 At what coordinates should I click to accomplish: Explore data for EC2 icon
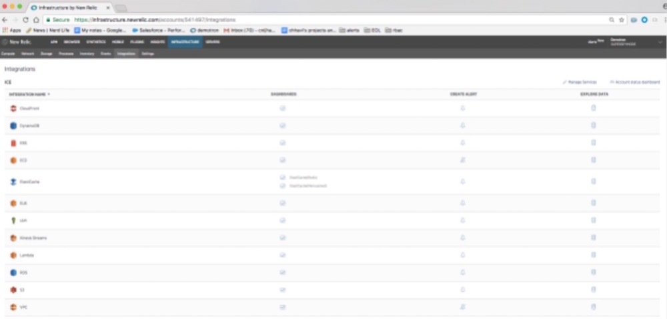(x=594, y=160)
